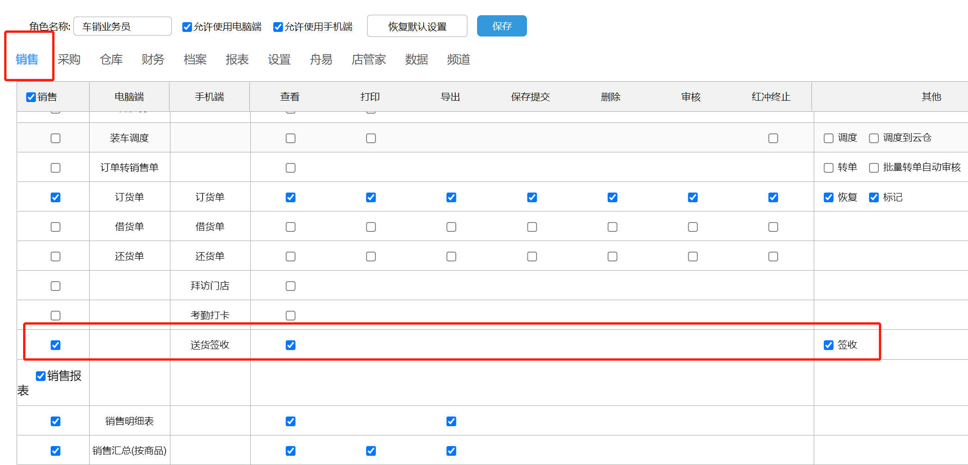Toggle 允许使用电脑端 checkbox
Screen dimensions: 968x465
pyautogui.click(x=187, y=27)
